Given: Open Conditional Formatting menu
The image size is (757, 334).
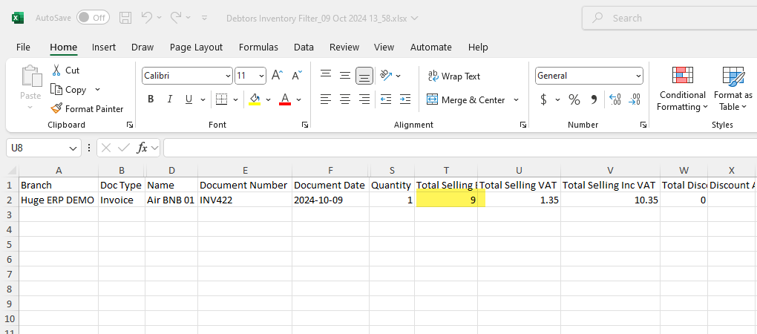Looking at the screenshot, I should [x=683, y=89].
